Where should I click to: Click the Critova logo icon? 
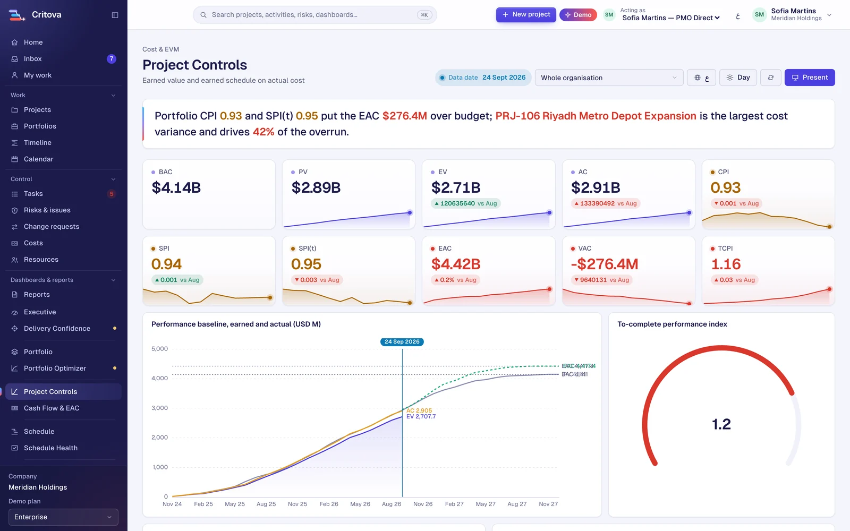click(16, 15)
